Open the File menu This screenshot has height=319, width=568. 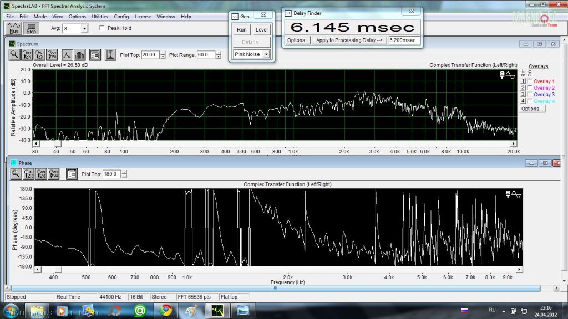[x=10, y=17]
